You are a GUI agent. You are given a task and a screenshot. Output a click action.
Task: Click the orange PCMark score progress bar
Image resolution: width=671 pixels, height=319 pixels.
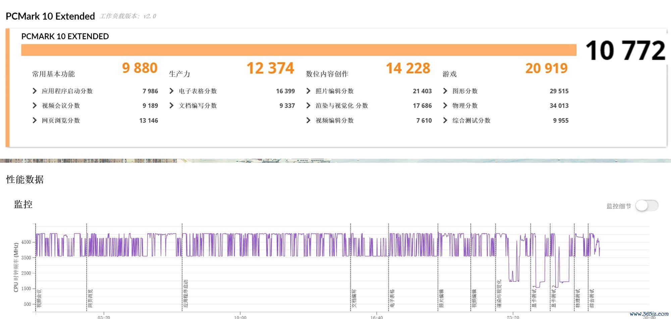(299, 50)
